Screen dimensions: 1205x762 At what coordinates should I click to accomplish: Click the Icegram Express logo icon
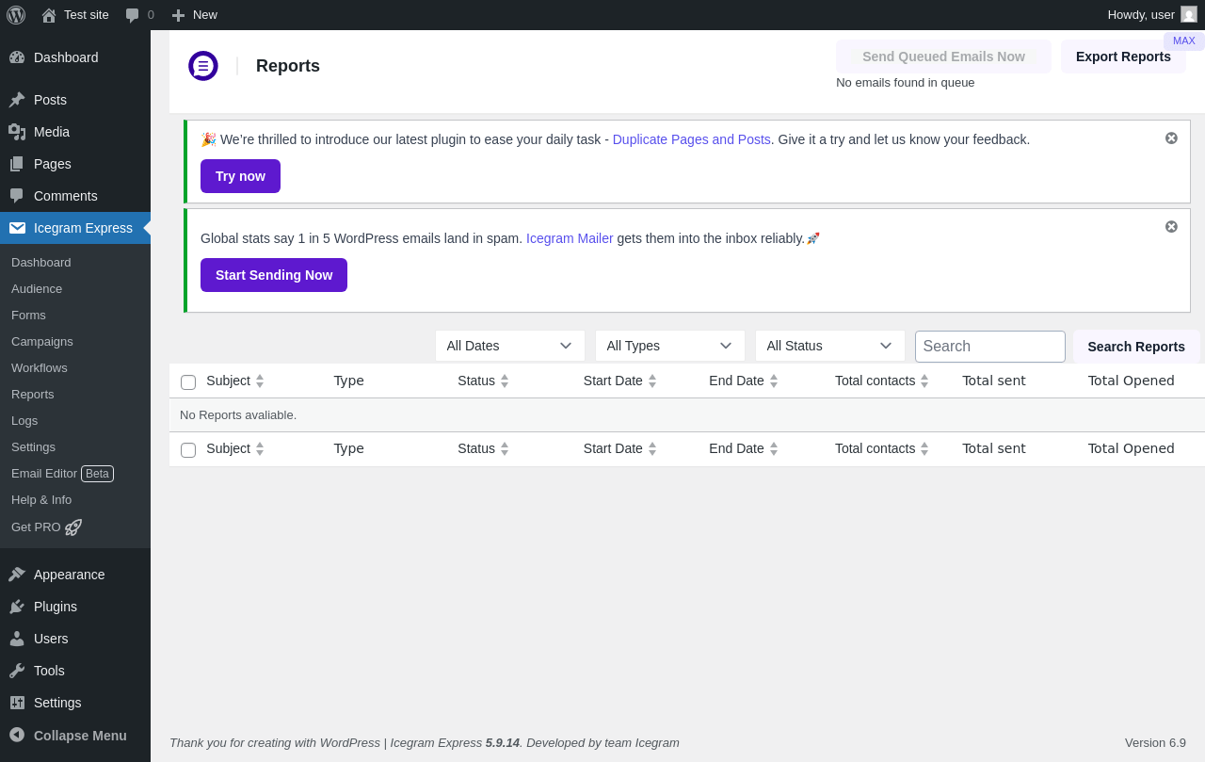point(203,66)
